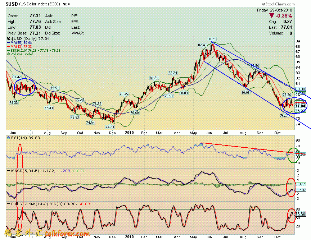Click the 76.60 price label
311x240 pixels.
click(135, 112)
